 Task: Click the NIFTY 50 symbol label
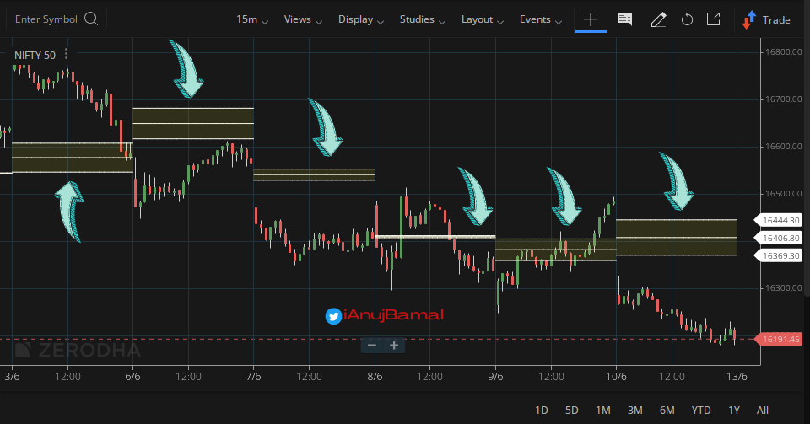click(35, 55)
